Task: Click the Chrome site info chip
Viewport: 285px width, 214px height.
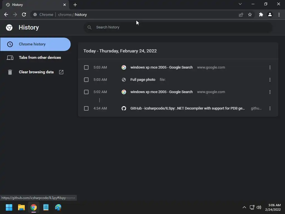Action: click(x=43, y=14)
